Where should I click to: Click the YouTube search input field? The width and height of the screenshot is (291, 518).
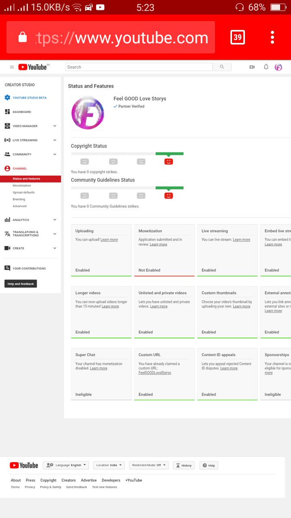(139, 67)
